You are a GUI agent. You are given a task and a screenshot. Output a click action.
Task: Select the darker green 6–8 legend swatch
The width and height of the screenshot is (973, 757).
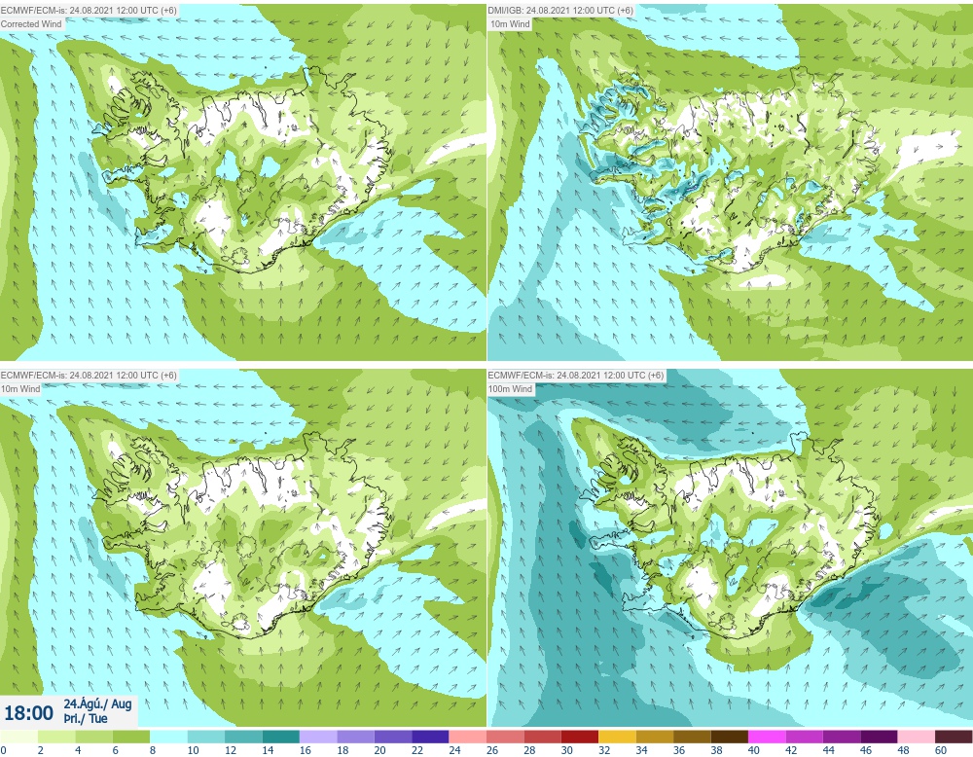(x=131, y=737)
